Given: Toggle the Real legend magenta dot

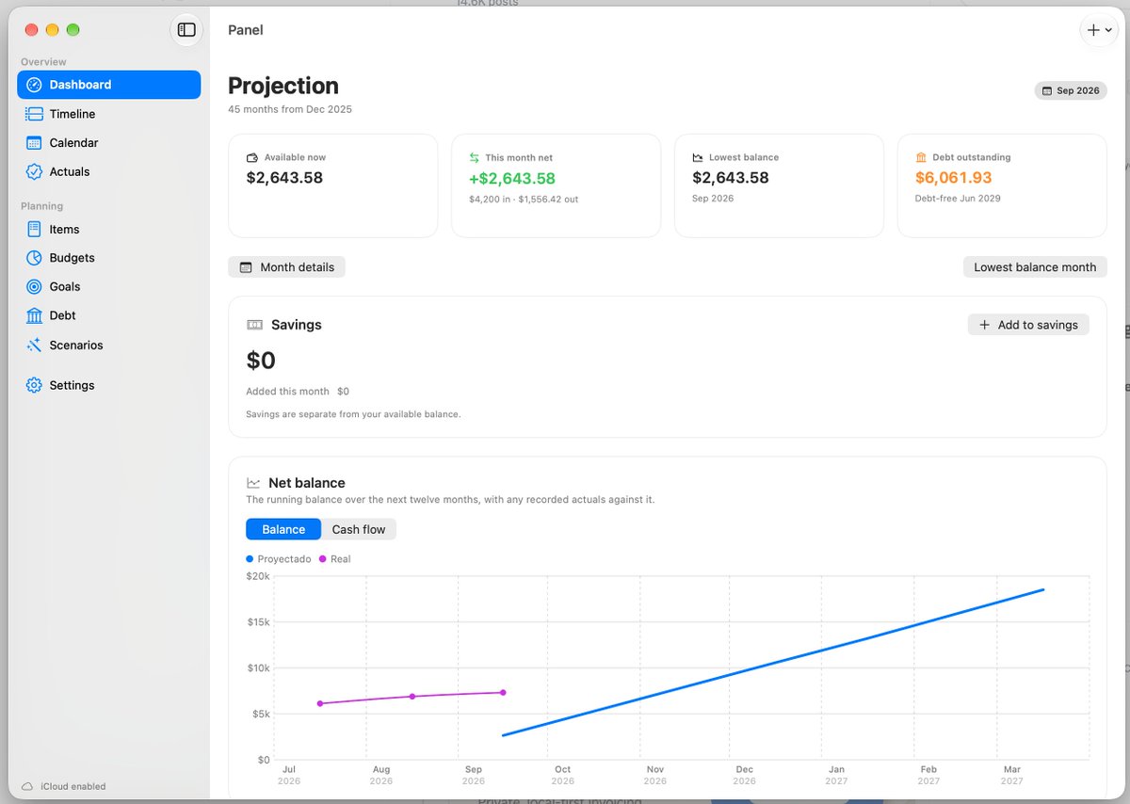Looking at the screenshot, I should click(323, 559).
